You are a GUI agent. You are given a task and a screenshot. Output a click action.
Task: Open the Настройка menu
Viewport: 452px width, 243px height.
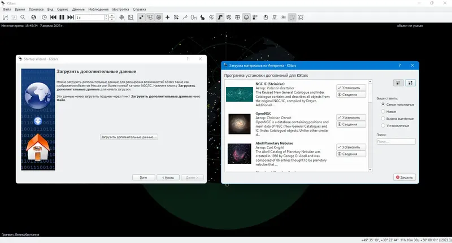[x=121, y=9]
